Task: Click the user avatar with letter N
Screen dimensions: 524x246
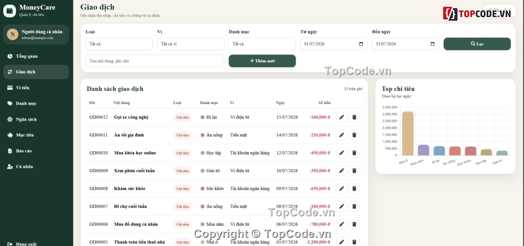Action: pos(12,34)
